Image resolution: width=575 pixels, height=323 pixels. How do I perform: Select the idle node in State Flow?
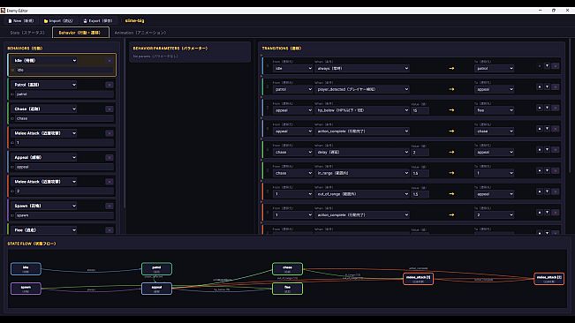tap(26, 269)
